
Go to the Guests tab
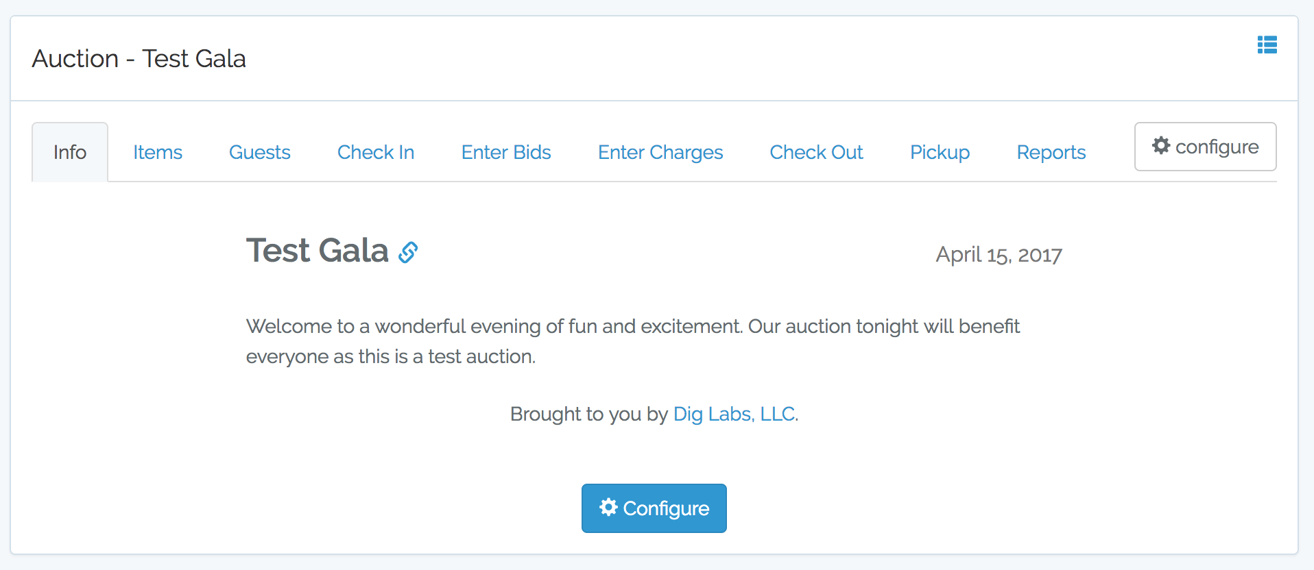pyautogui.click(x=260, y=152)
